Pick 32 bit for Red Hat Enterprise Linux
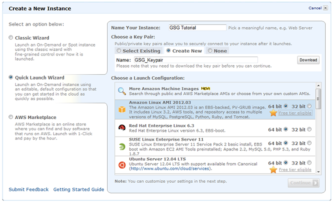 pos(309,129)
